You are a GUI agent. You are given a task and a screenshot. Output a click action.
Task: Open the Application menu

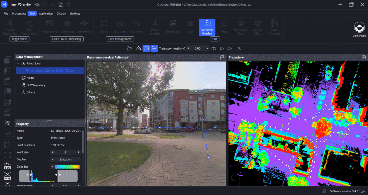[x=46, y=14]
